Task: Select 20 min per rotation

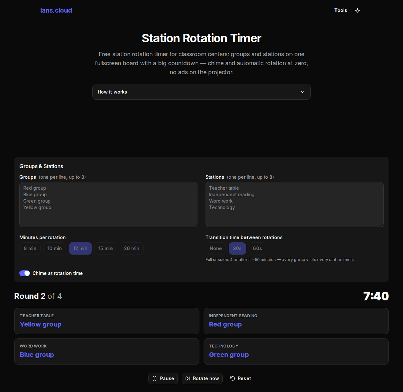Action: click(132, 248)
